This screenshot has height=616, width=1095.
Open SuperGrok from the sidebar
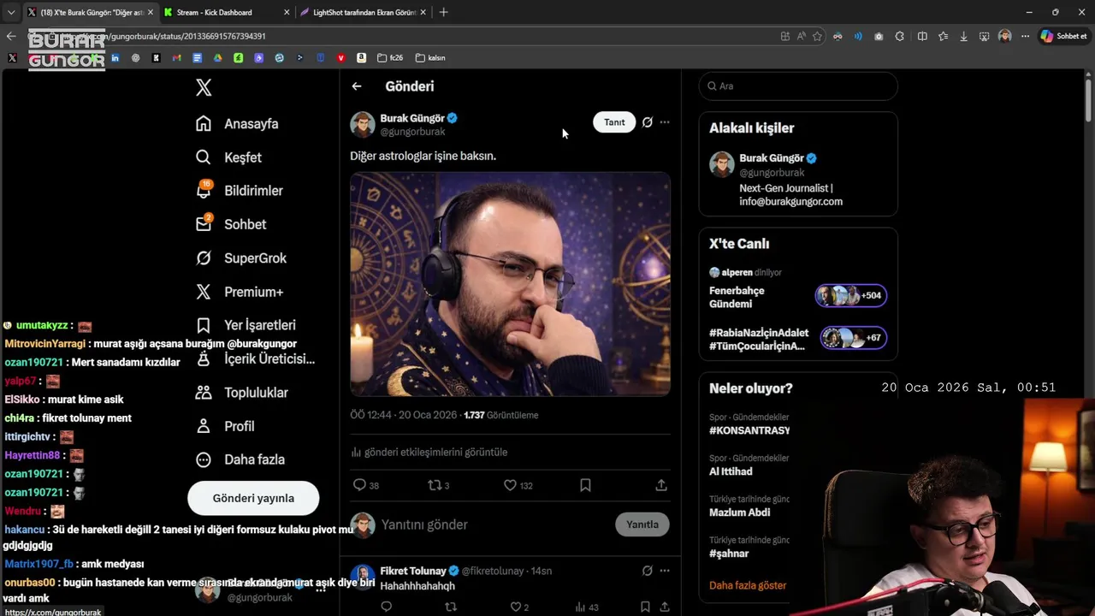tap(241, 258)
